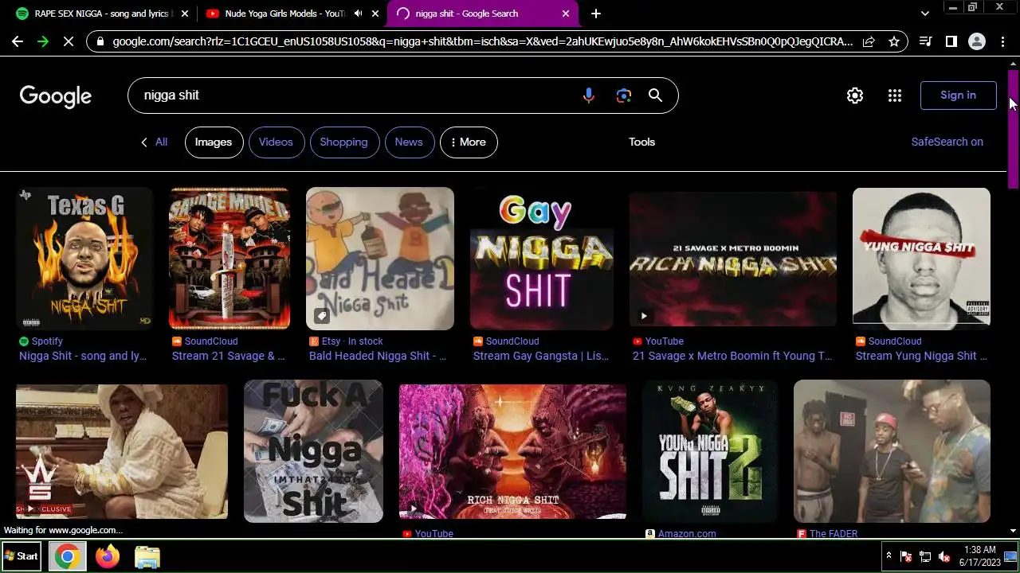Bookmark this page with the star icon
This screenshot has width=1020, height=573.
coord(894,41)
